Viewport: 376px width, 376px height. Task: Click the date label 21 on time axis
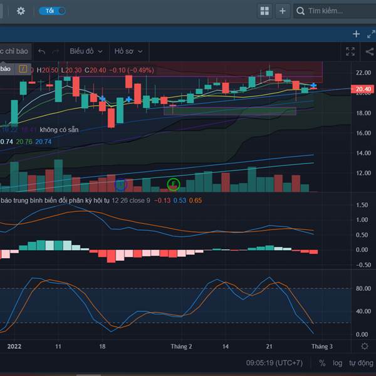click(269, 347)
